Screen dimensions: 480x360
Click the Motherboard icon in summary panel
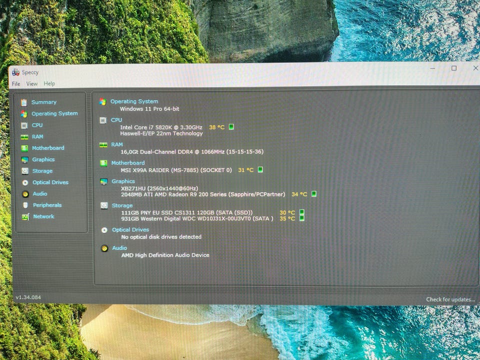pyautogui.click(x=104, y=163)
